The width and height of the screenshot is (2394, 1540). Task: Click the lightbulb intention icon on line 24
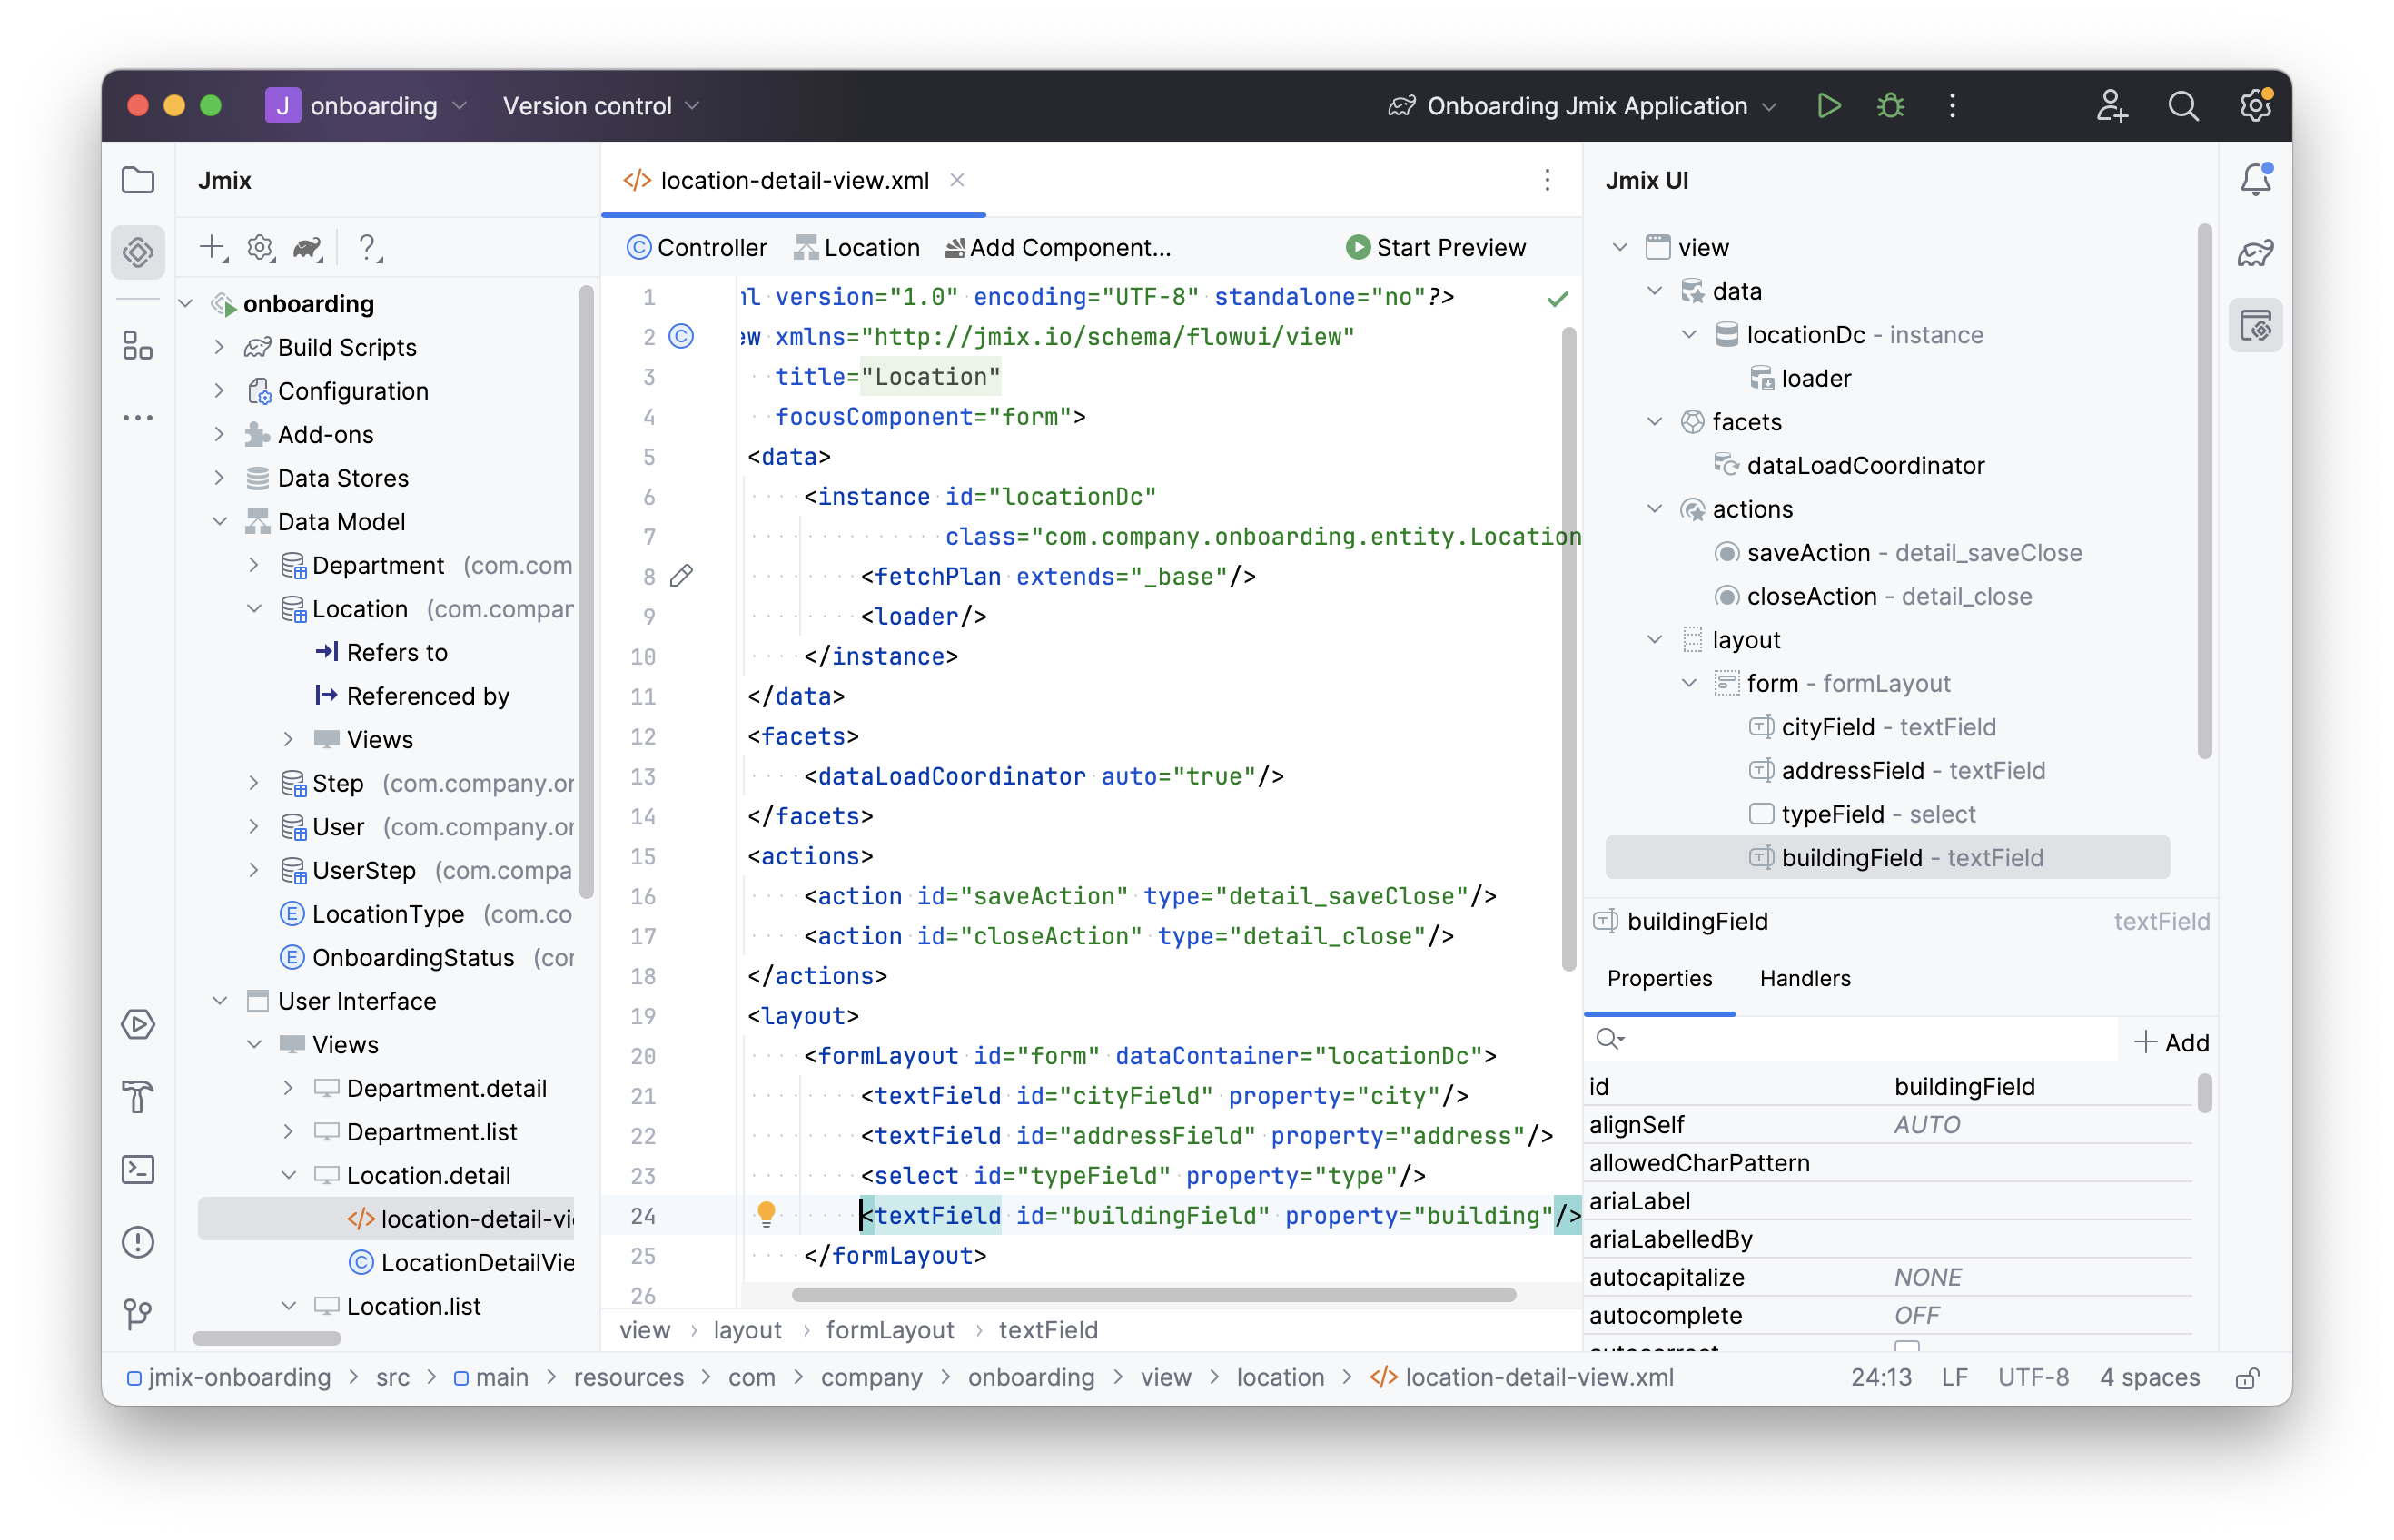pos(766,1214)
